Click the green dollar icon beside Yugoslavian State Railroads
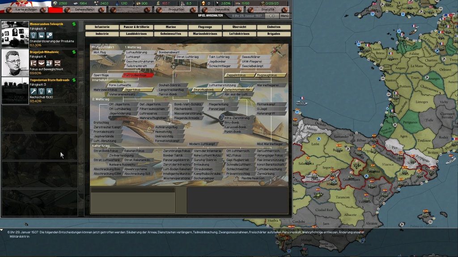Screen dimensions: 458x257 [x=74, y=80]
